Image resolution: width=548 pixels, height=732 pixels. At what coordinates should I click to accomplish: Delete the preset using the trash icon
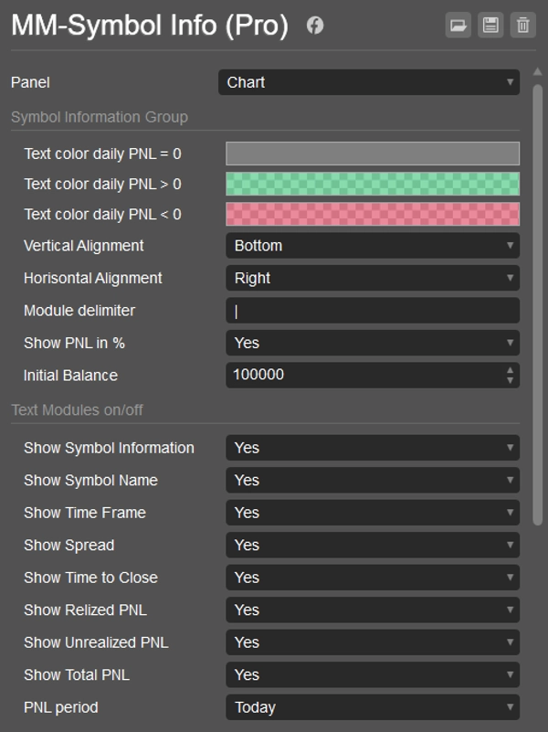[x=522, y=26]
